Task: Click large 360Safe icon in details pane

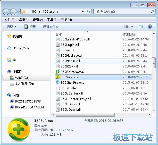Action: point(19,130)
